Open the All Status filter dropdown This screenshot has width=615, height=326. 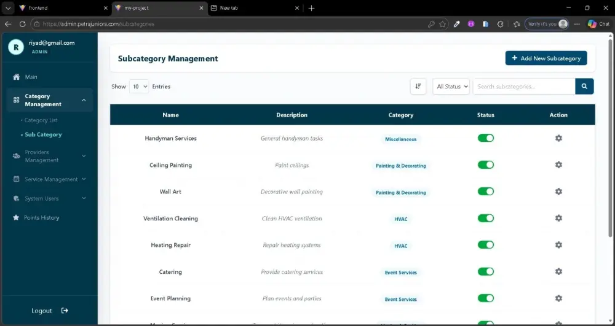(x=451, y=87)
